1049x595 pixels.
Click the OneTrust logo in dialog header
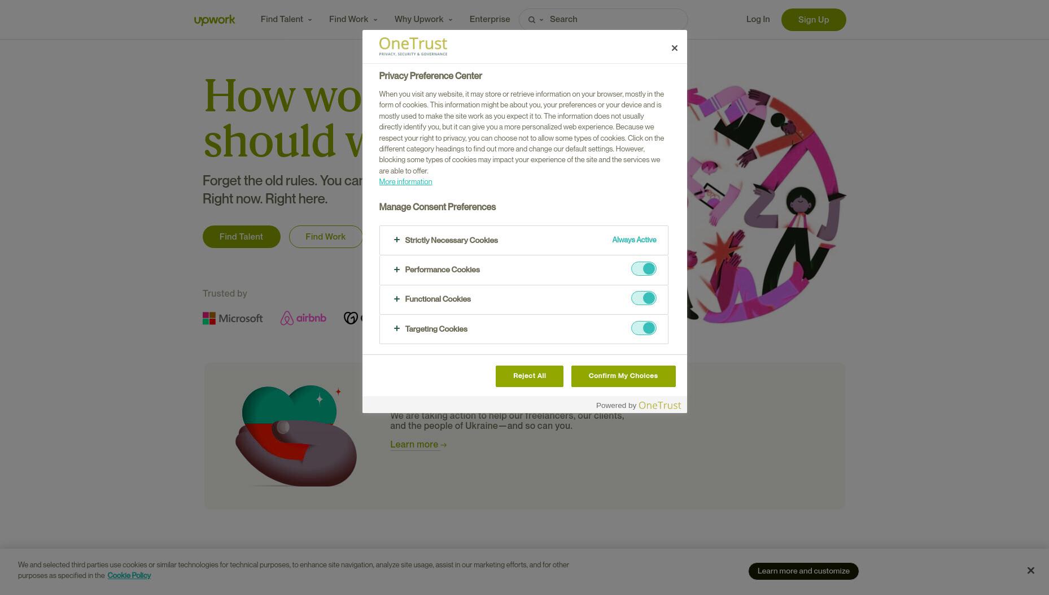pyautogui.click(x=413, y=46)
